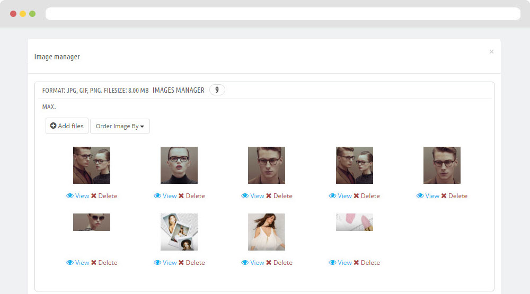View the pink lipstick image
Screen dimensions: 530x294
coord(340,263)
